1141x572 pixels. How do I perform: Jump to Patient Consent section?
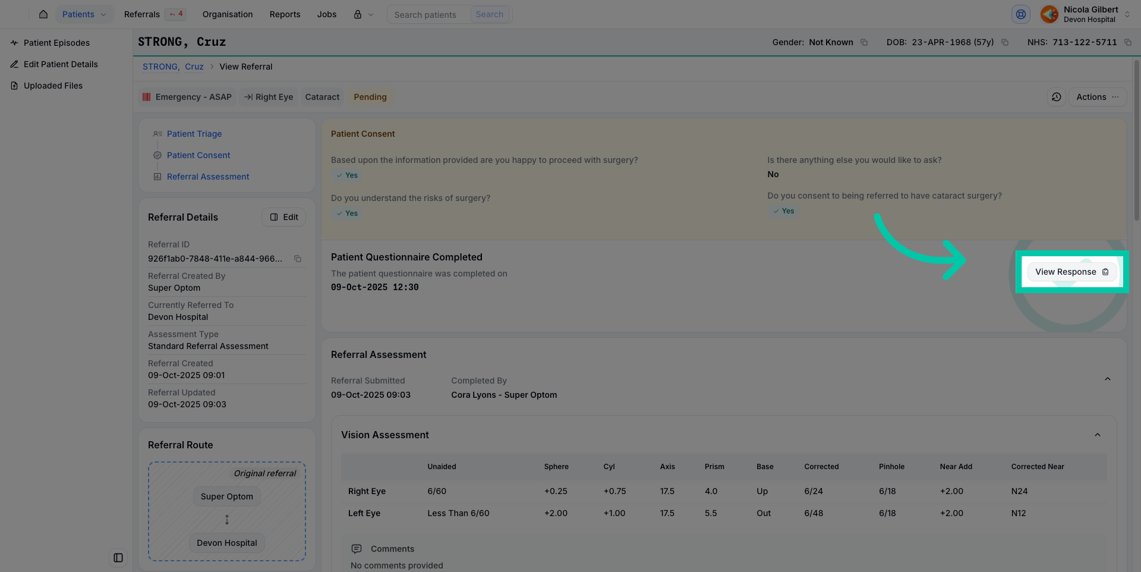198,155
